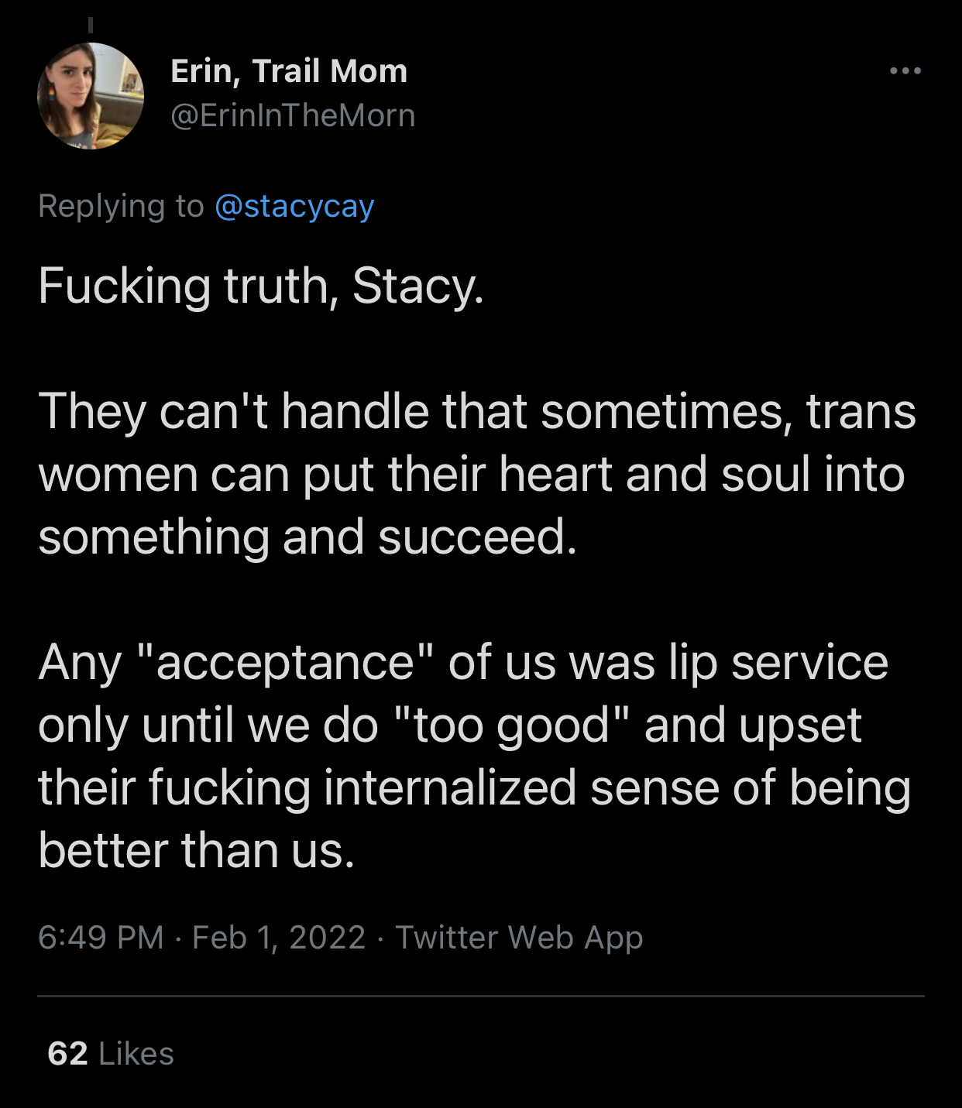
Task: Click the tweet's first line mentioning Stacy
Action: [261, 286]
